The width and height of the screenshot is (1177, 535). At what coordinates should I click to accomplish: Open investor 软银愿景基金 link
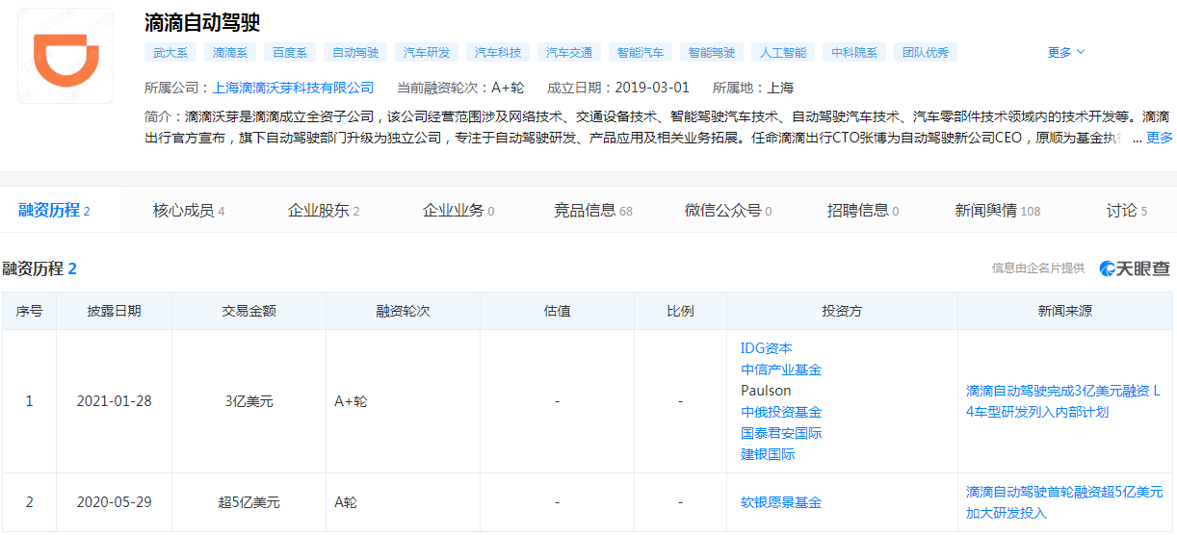coord(781,502)
